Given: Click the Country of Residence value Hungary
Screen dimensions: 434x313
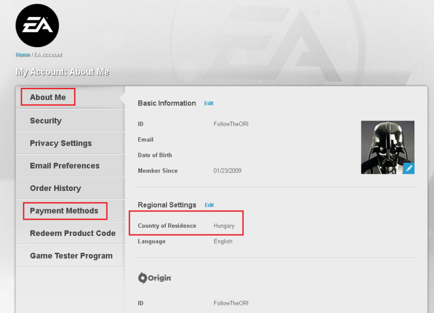Looking at the screenshot, I should click(224, 226).
